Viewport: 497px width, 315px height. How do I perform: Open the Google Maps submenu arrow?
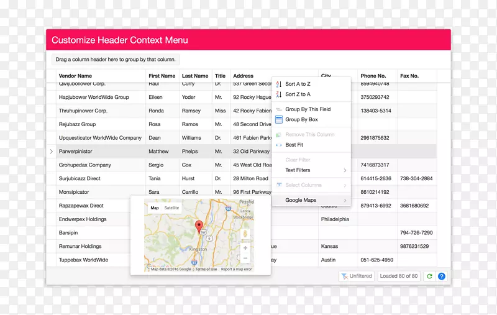pos(345,200)
